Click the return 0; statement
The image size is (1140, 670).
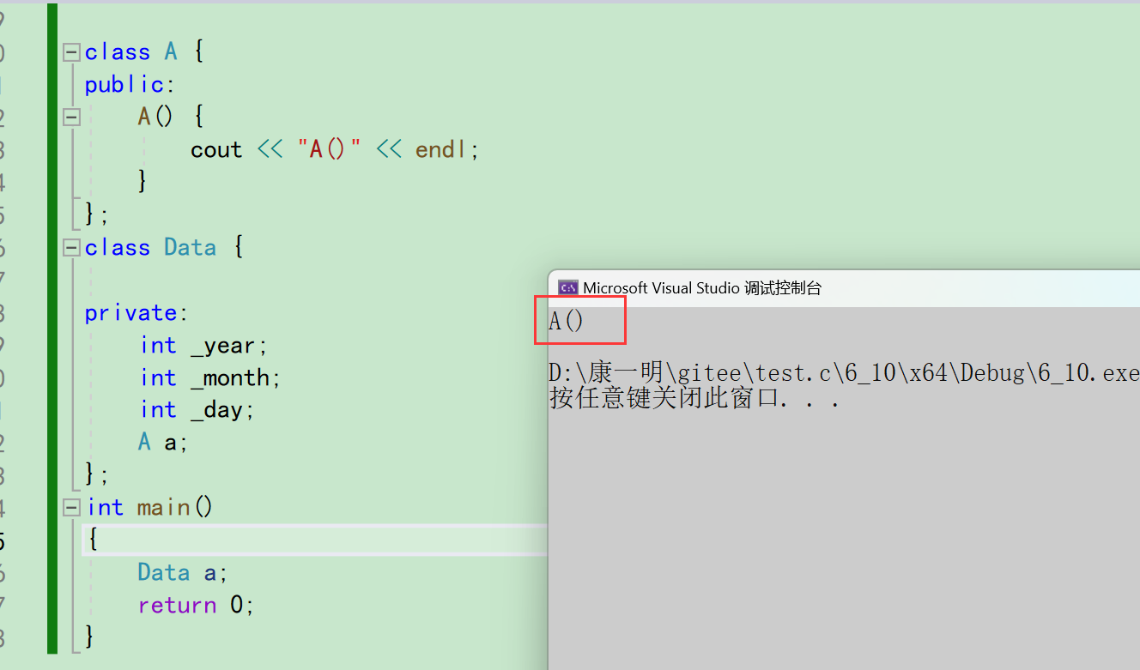pos(194,605)
